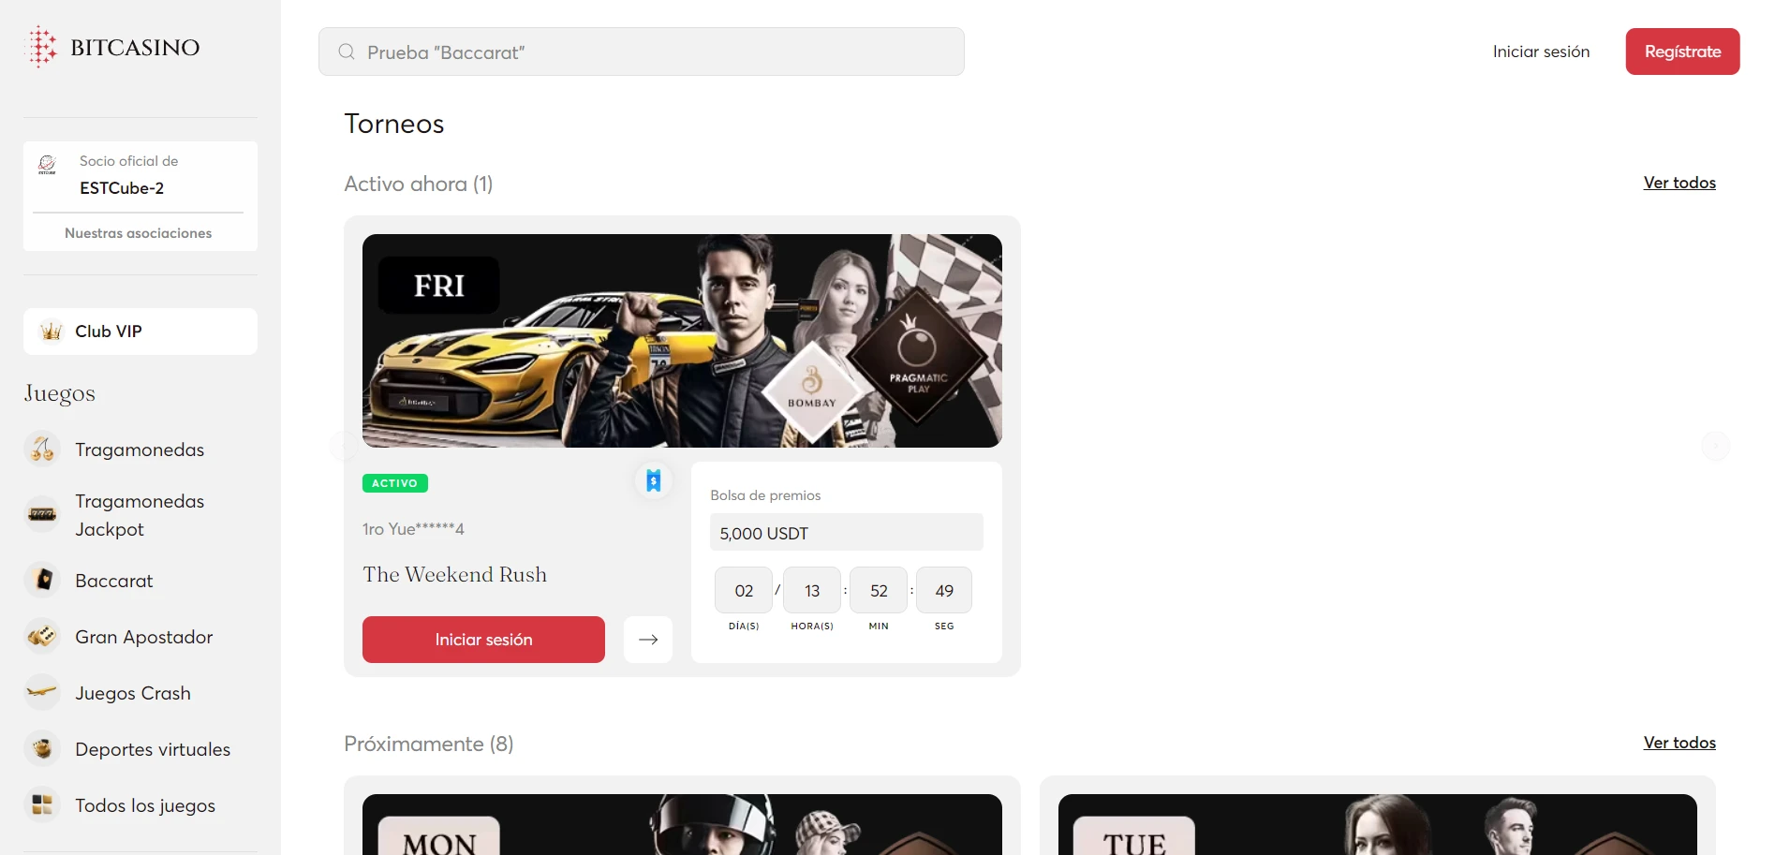This screenshot has width=1775, height=855.
Task: Open the FRI Weekend Rush banner image
Action: [682, 341]
